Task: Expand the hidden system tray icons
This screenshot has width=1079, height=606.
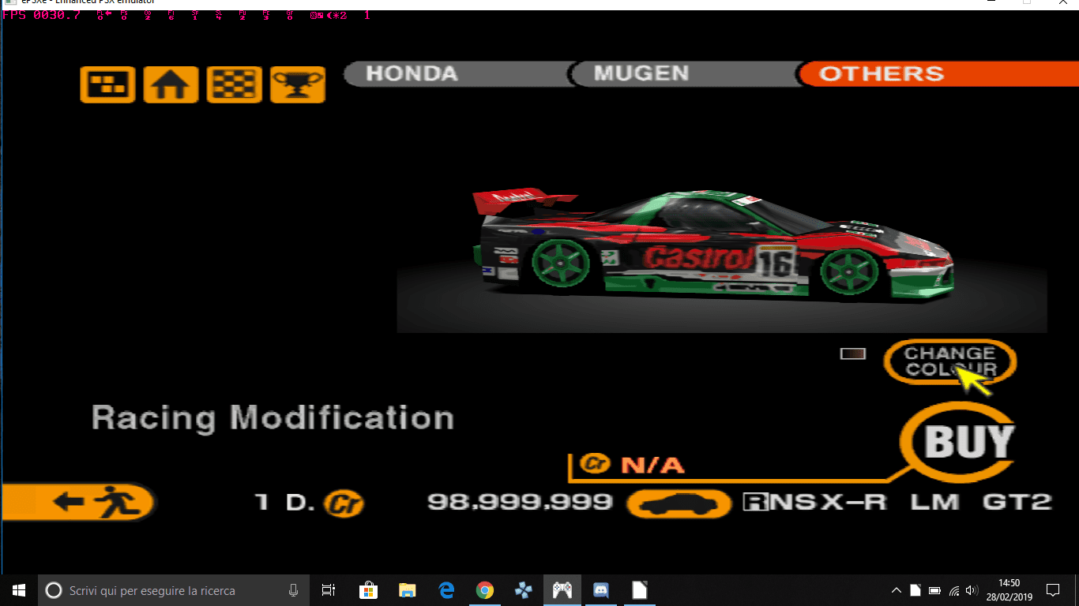Action: (897, 590)
